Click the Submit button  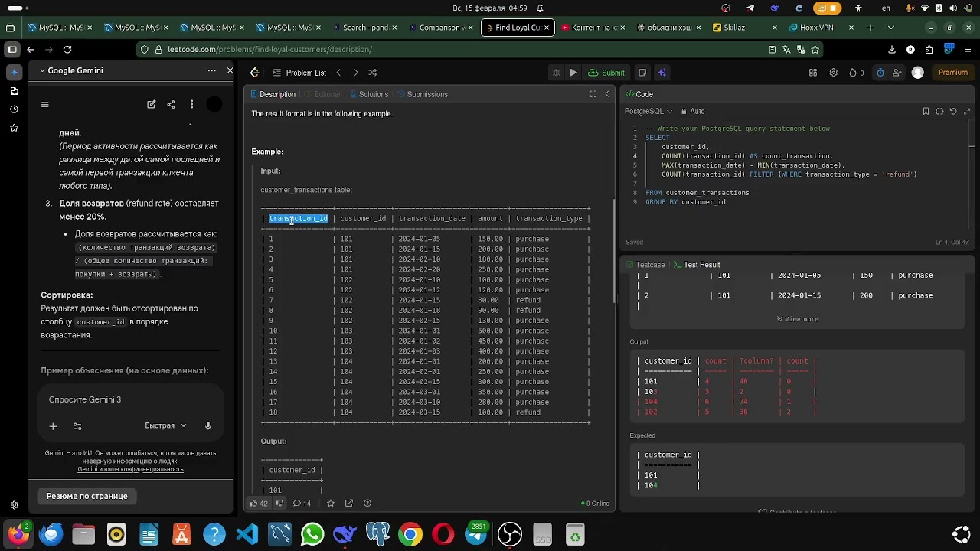click(x=606, y=73)
